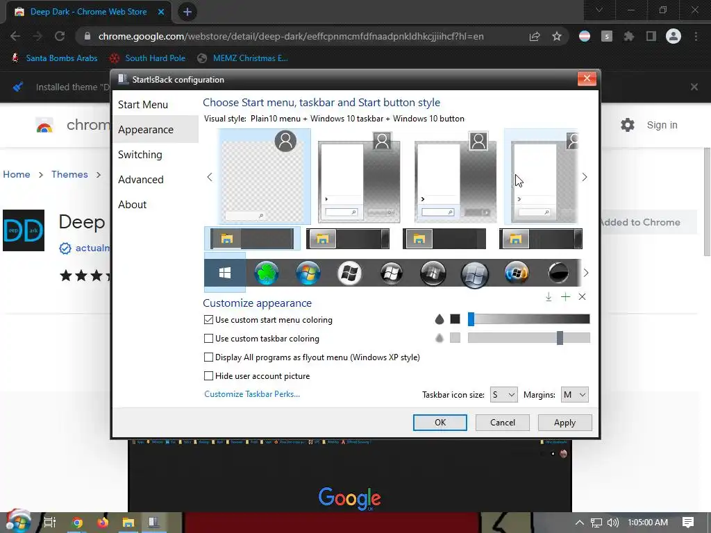Viewport: 711px width, 533px height.
Task: Share this page icon in address bar
Action: point(535,36)
